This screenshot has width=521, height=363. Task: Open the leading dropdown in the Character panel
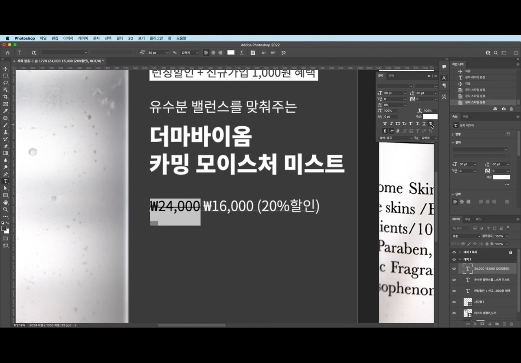[x=436, y=93]
